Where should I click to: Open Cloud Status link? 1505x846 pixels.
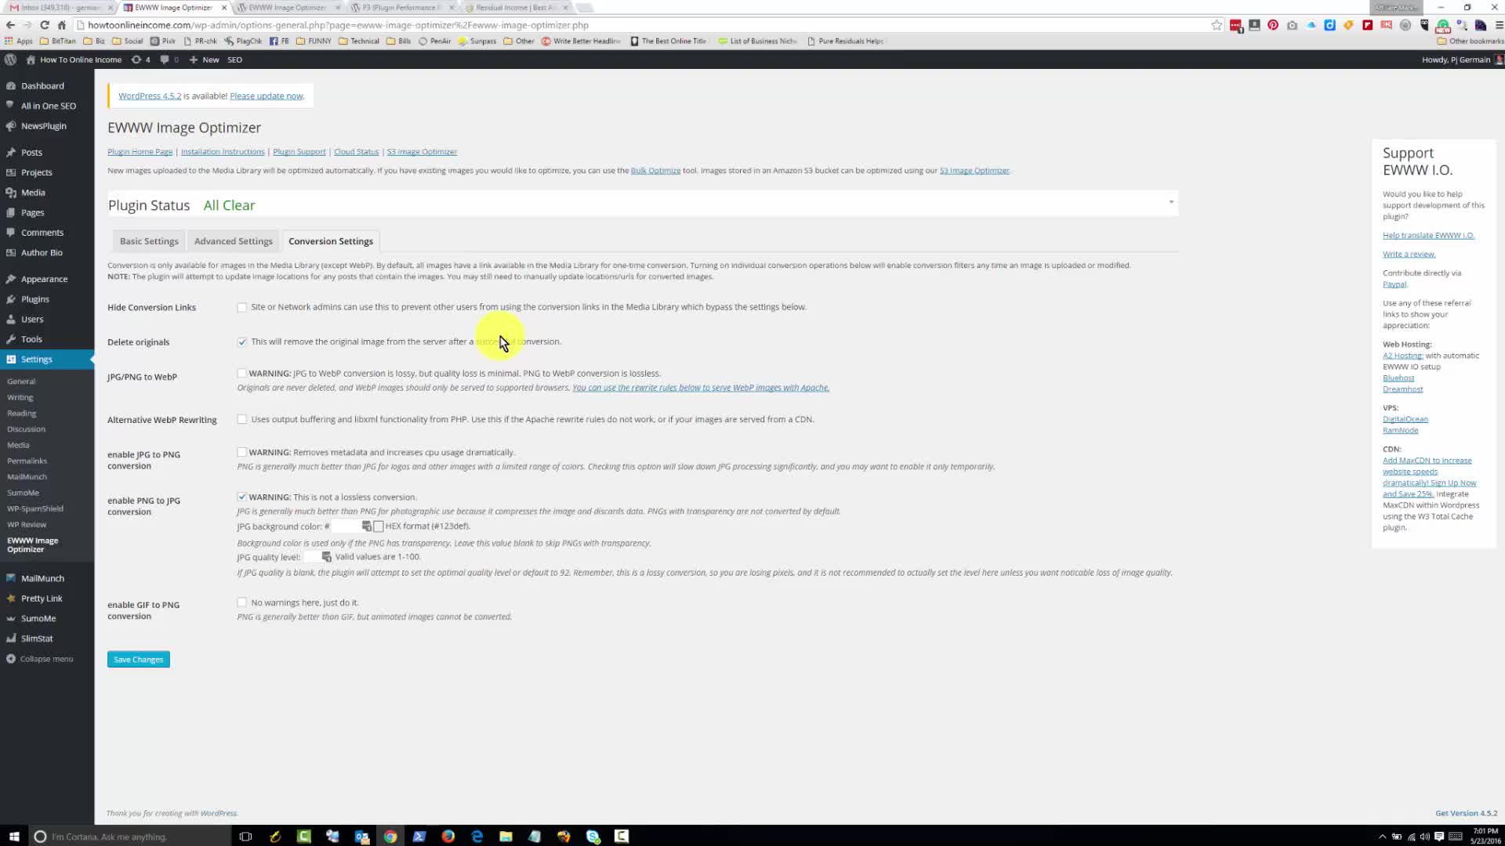[x=356, y=151]
